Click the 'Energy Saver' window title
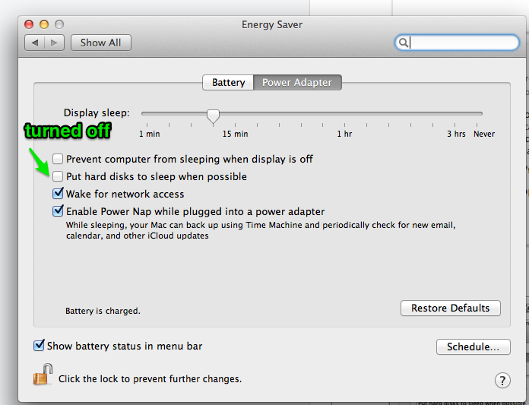The image size is (529, 405). click(272, 24)
